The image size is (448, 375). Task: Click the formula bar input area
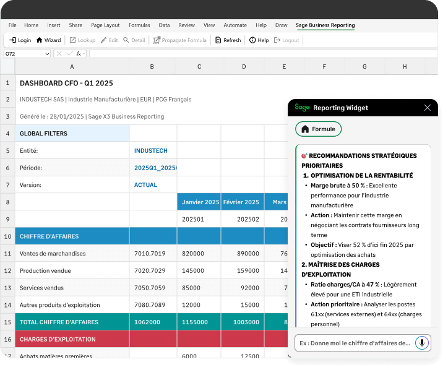[263, 54]
